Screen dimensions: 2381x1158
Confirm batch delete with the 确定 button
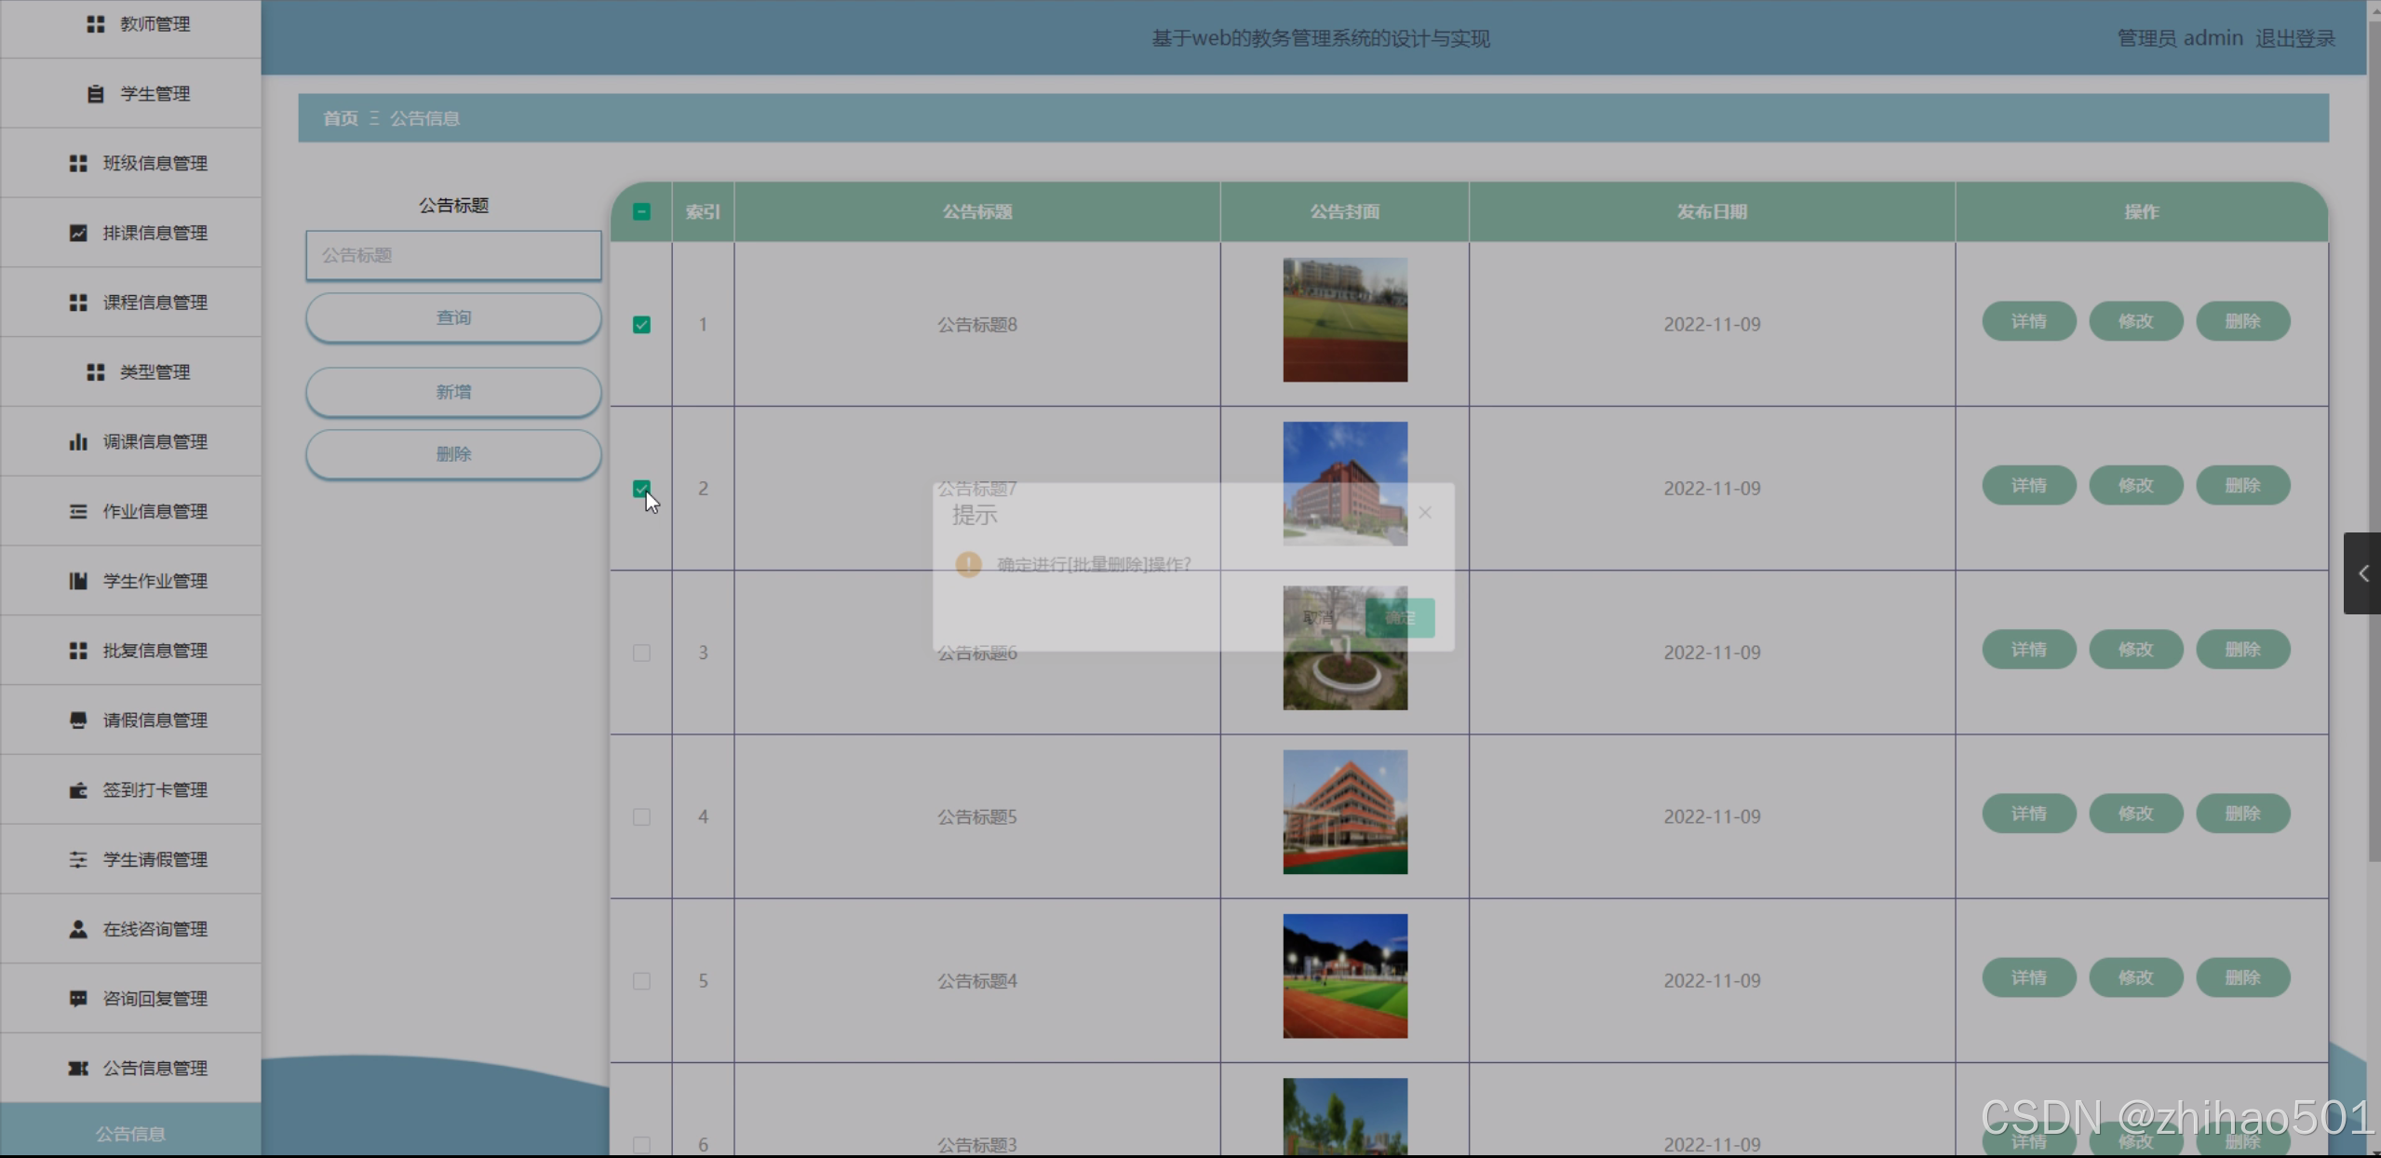(x=1399, y=617)
